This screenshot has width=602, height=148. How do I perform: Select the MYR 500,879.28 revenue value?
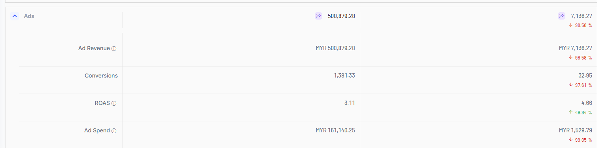[x=335, y=48]
